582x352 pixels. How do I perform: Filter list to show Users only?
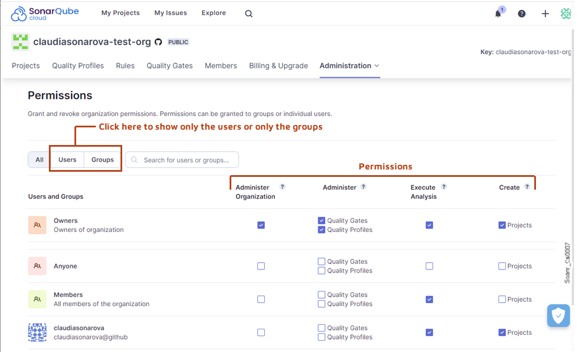67,160
